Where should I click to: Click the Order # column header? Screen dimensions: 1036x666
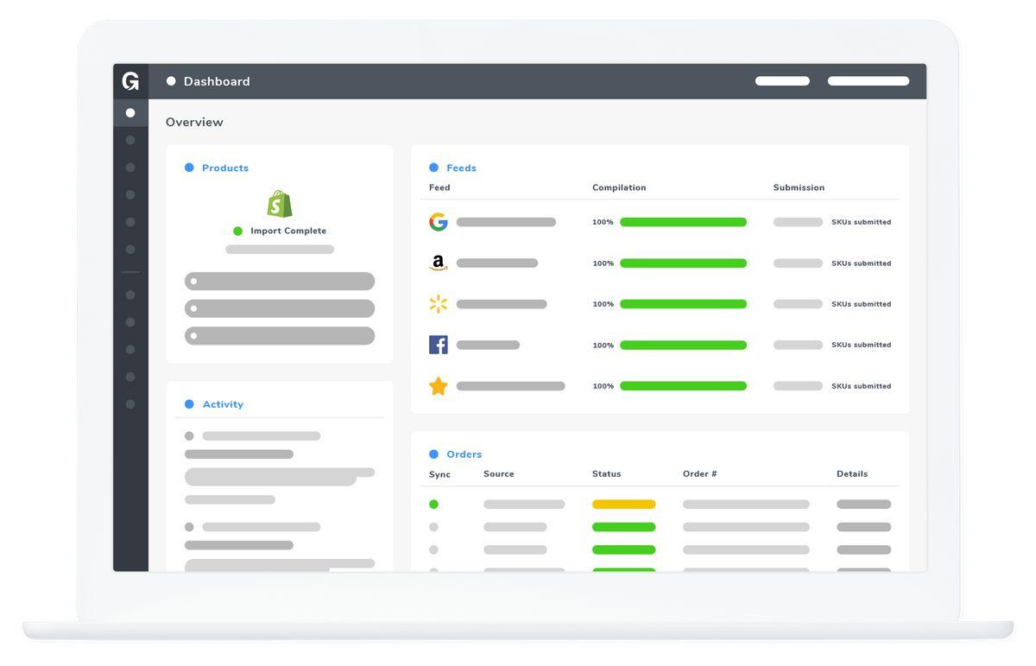[700, 473]
